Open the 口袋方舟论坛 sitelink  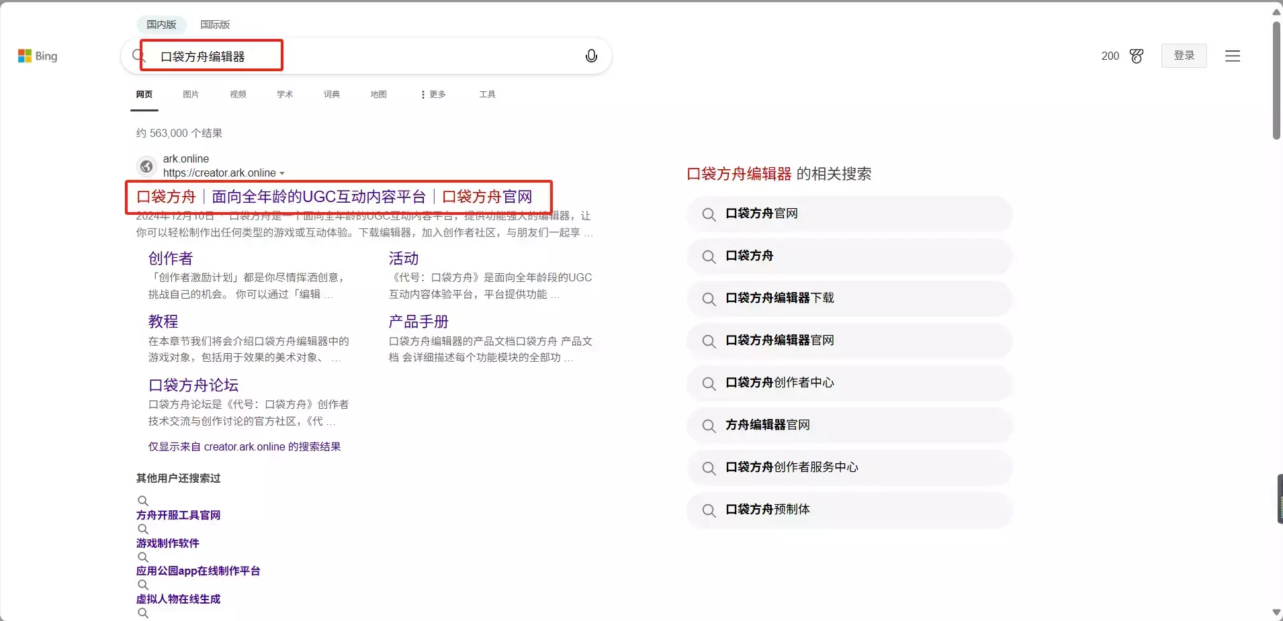(193, 385)
